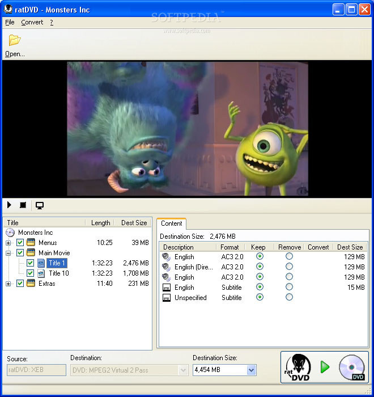Click the Monsters Inc video preview
The height and width of the screenshot is (397, 374).
(x=187, y=129)
